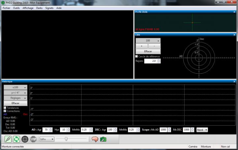The image size is (238, 150).
Task: Click the AD Agr value field
Action: pos(46,130)
